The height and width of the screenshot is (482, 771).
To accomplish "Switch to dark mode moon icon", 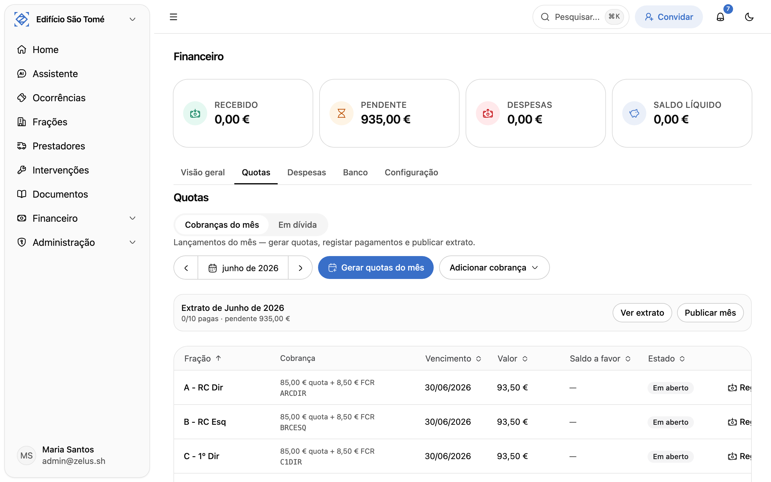I will 749,17.
